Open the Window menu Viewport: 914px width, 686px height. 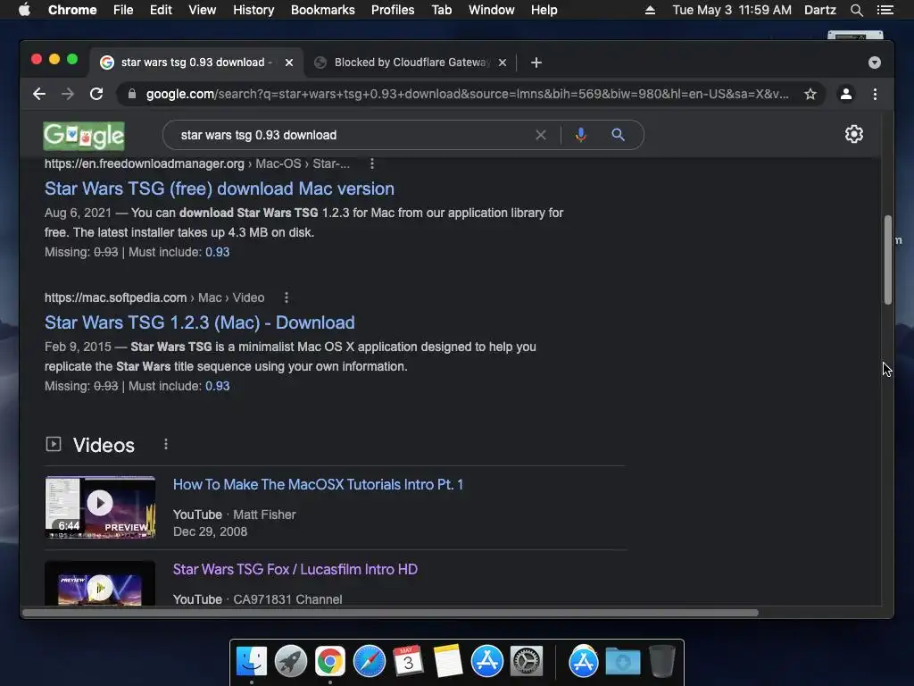tap(492, 10)
